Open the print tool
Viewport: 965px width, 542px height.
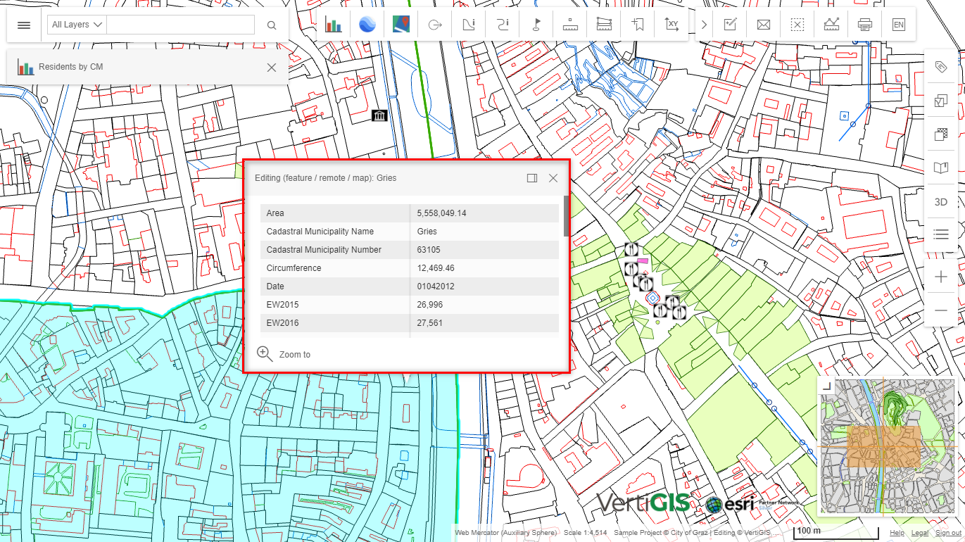pyautogui.click(x=864, y=23)
